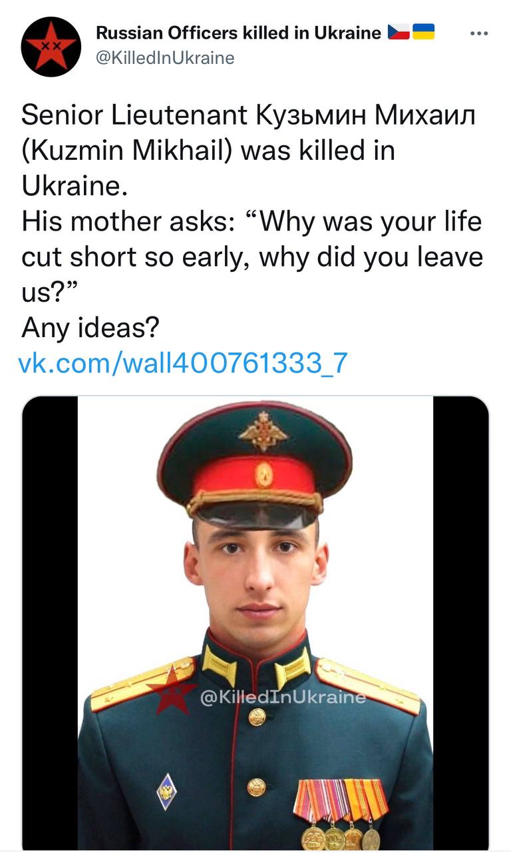Click the red cap band oval cockade
Viewport: 511px width, 853px height.
263,474
